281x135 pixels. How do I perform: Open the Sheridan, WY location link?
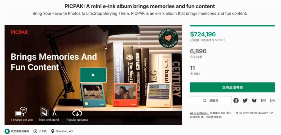click(65, 131)
